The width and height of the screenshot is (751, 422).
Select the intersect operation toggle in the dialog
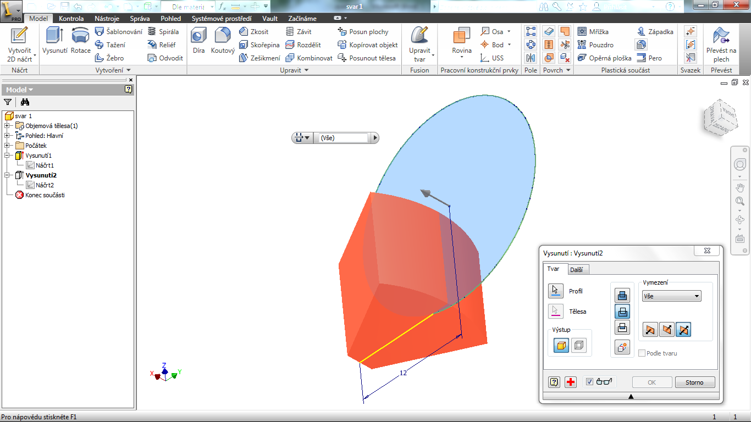click(x=622, y=327)
